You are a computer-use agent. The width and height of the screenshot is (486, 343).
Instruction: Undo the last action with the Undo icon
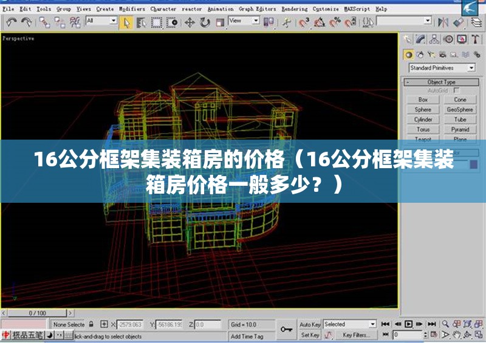(10, 22)
